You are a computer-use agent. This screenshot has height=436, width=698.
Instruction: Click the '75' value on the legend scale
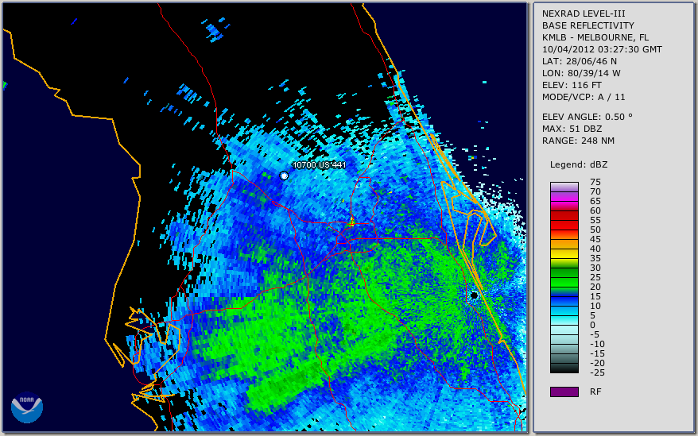[595, 182]
